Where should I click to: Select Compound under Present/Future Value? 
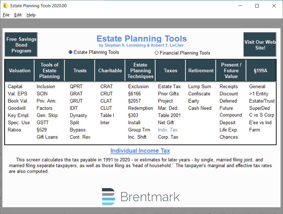tap(231, 115)
